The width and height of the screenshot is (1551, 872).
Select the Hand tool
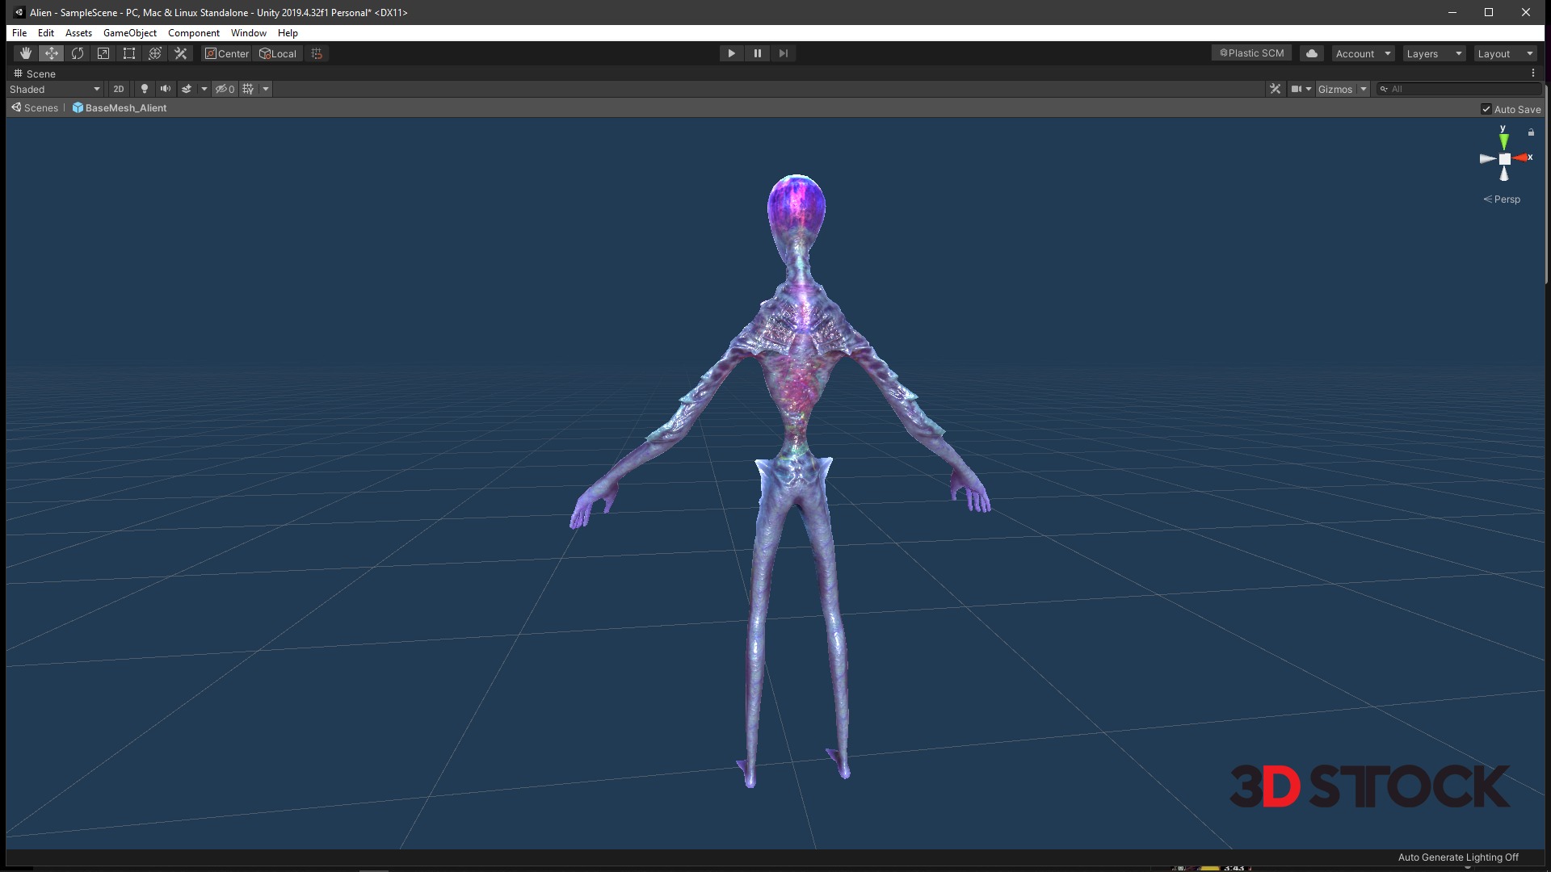pos(26,53)
